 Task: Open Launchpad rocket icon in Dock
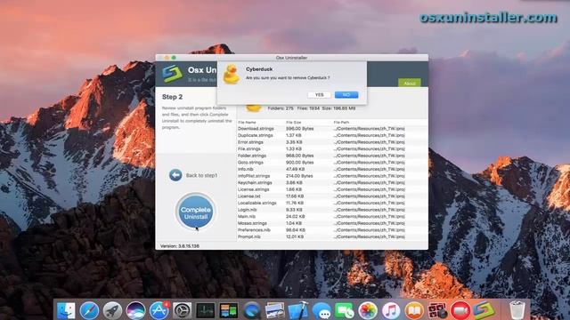112,310
